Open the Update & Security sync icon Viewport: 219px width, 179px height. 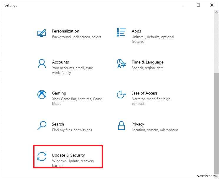point(42,157)
